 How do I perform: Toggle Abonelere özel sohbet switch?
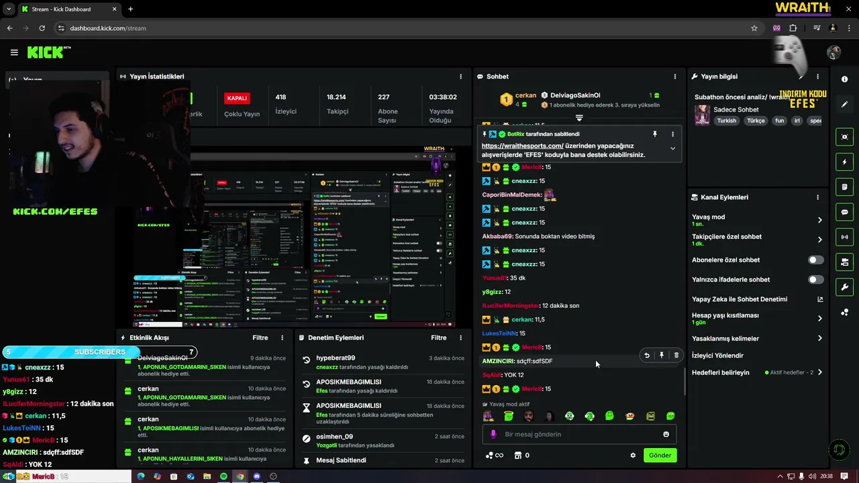coord(816,260)
